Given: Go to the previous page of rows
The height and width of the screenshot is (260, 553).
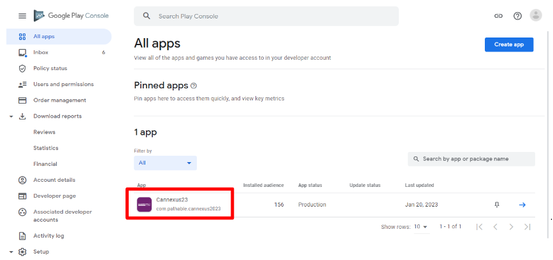Looking at the screenshot, I should [x=495, y=227].
